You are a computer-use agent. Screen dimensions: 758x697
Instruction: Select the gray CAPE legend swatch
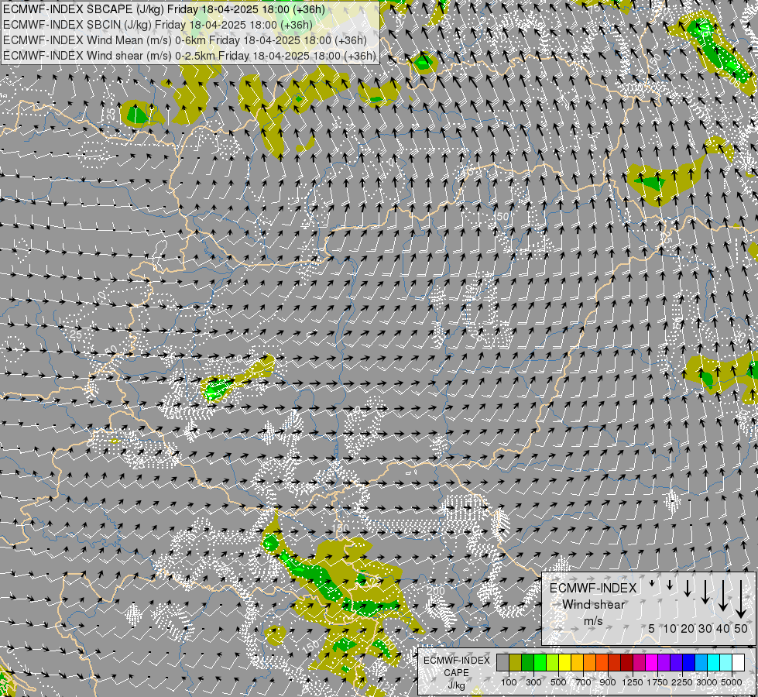502,663
